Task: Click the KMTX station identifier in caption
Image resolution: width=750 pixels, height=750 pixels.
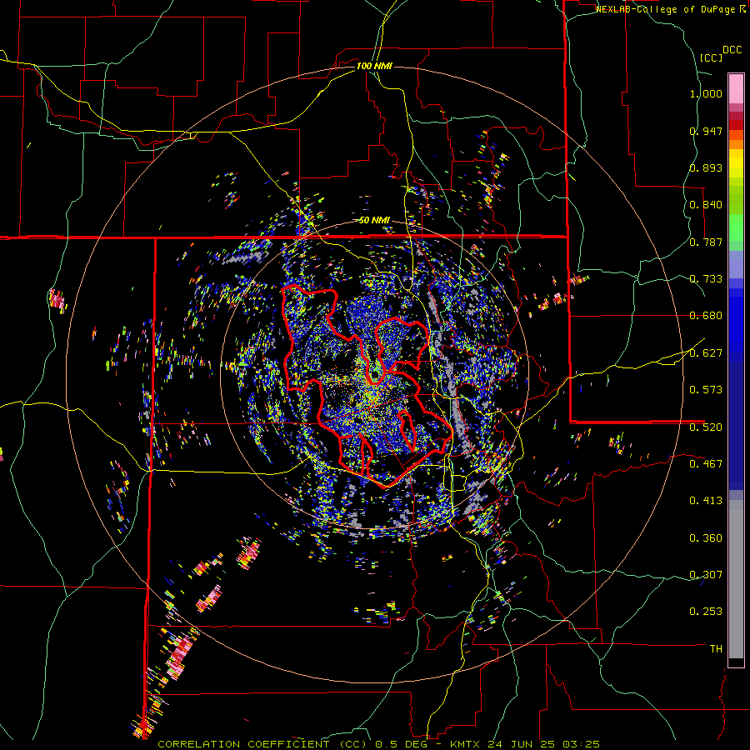Action: pyautogui.click(x=467, y=744)
